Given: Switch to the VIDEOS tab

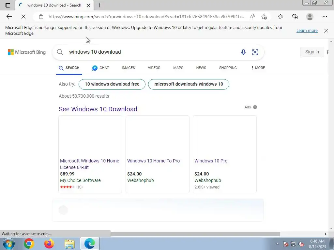Looking at the screenshot, I should pyautogui.click(x=154, y=68).
